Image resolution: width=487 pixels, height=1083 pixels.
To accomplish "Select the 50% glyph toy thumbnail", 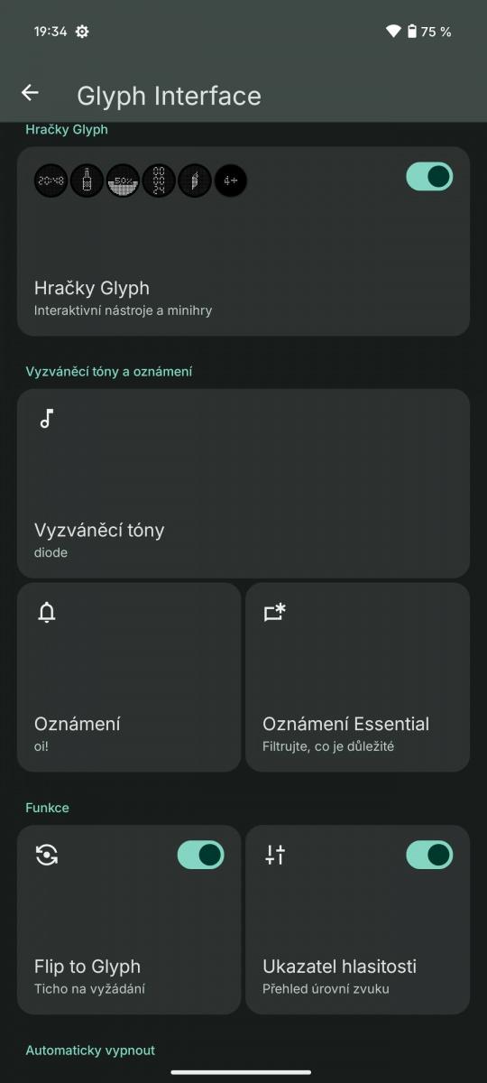I will (123, 181).
